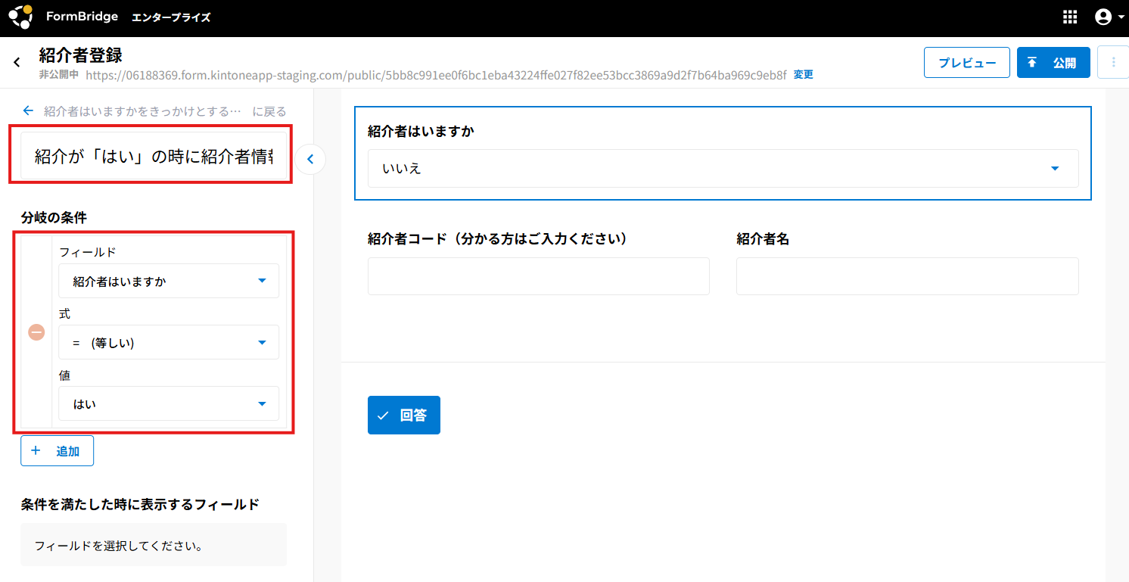Remove the branch condition with minus icon
Viewport: 1129px width, 582px height.
pos(36,332)
